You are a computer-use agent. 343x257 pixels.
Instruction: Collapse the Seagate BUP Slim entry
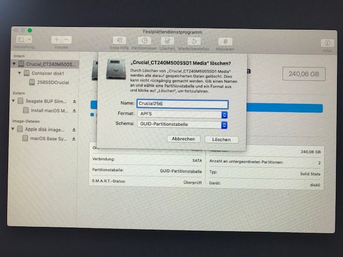pos(13,101)
